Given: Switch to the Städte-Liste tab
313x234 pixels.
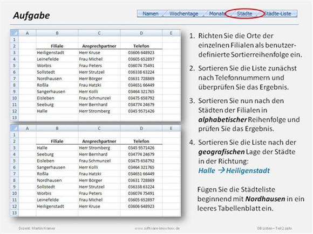Looking at the screenshot, I should [x=278, y=13].
